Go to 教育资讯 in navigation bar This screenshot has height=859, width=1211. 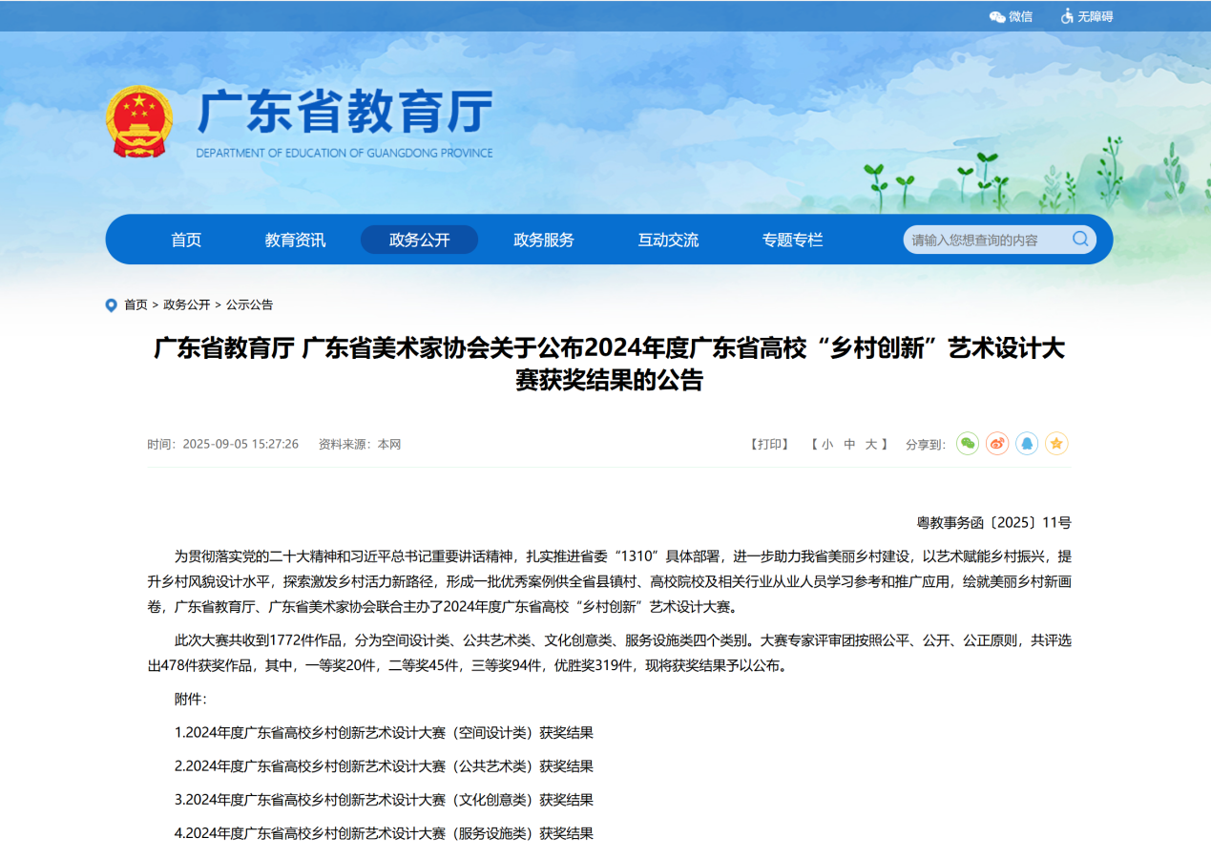pyautogui.click(x=295, y=240)
